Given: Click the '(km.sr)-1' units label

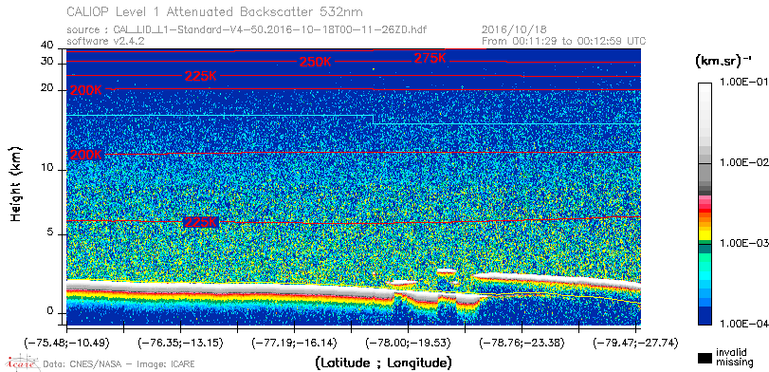Looking at the screenshot, I should 723,61.
